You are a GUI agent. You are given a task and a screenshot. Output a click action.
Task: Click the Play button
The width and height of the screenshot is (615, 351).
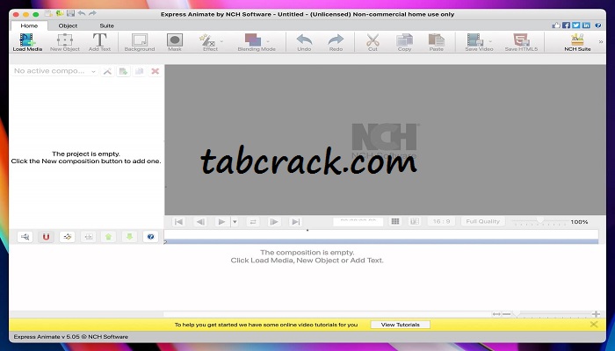pyautogui.click(x=221, y=222)
